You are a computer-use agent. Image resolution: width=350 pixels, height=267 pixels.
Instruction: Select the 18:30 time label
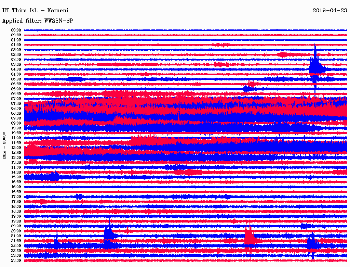pos(16,211)
